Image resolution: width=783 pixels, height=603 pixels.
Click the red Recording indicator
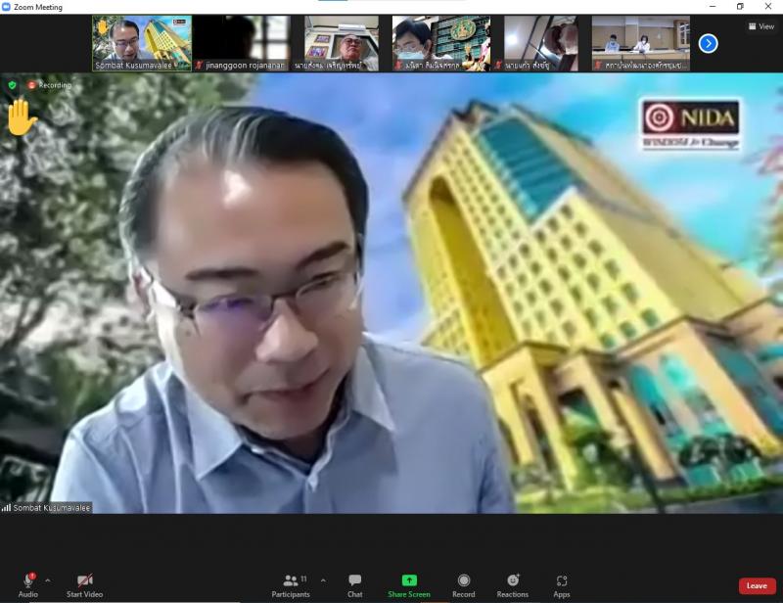point(50,85)
